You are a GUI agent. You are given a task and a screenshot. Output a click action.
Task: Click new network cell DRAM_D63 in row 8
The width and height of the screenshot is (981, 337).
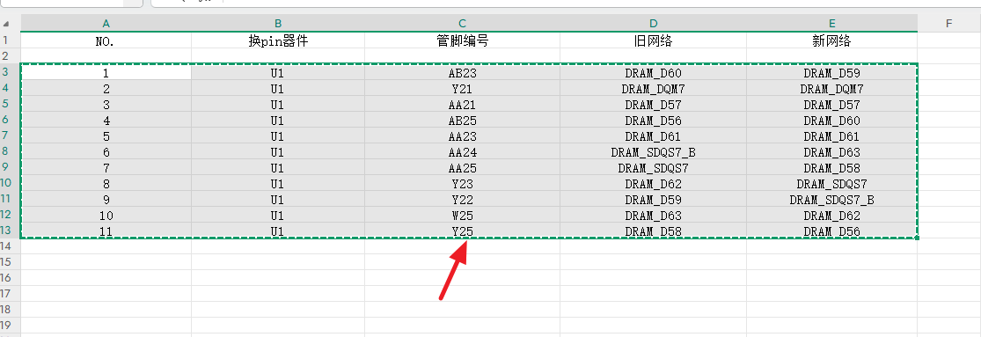(832, 152)
